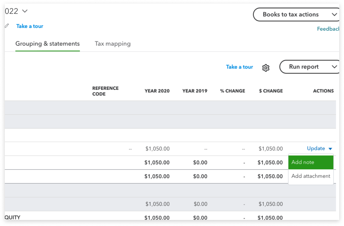Image resolution: width=344 pixels, height=226 pixels.
Task: Expand the year chevron beside 022
Action: (x=25, y=11)
